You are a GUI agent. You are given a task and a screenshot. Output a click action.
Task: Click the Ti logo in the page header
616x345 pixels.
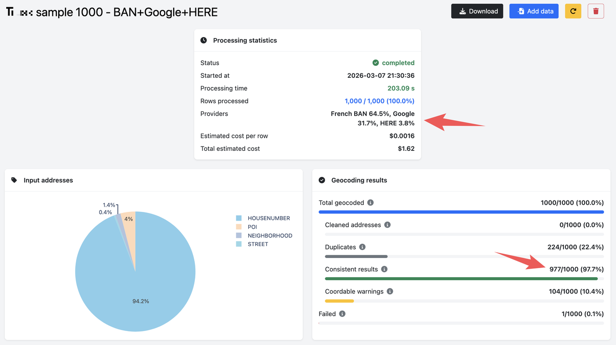coord(9,11)
